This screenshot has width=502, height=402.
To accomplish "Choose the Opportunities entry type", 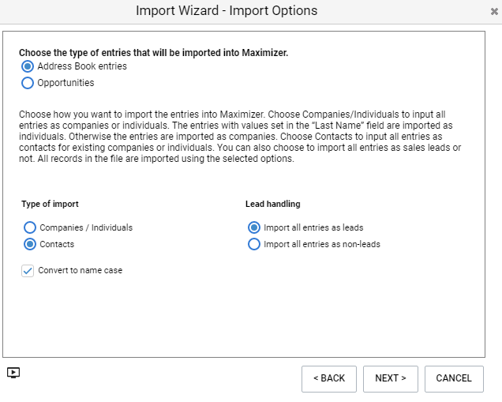I will tap(28, 83).
